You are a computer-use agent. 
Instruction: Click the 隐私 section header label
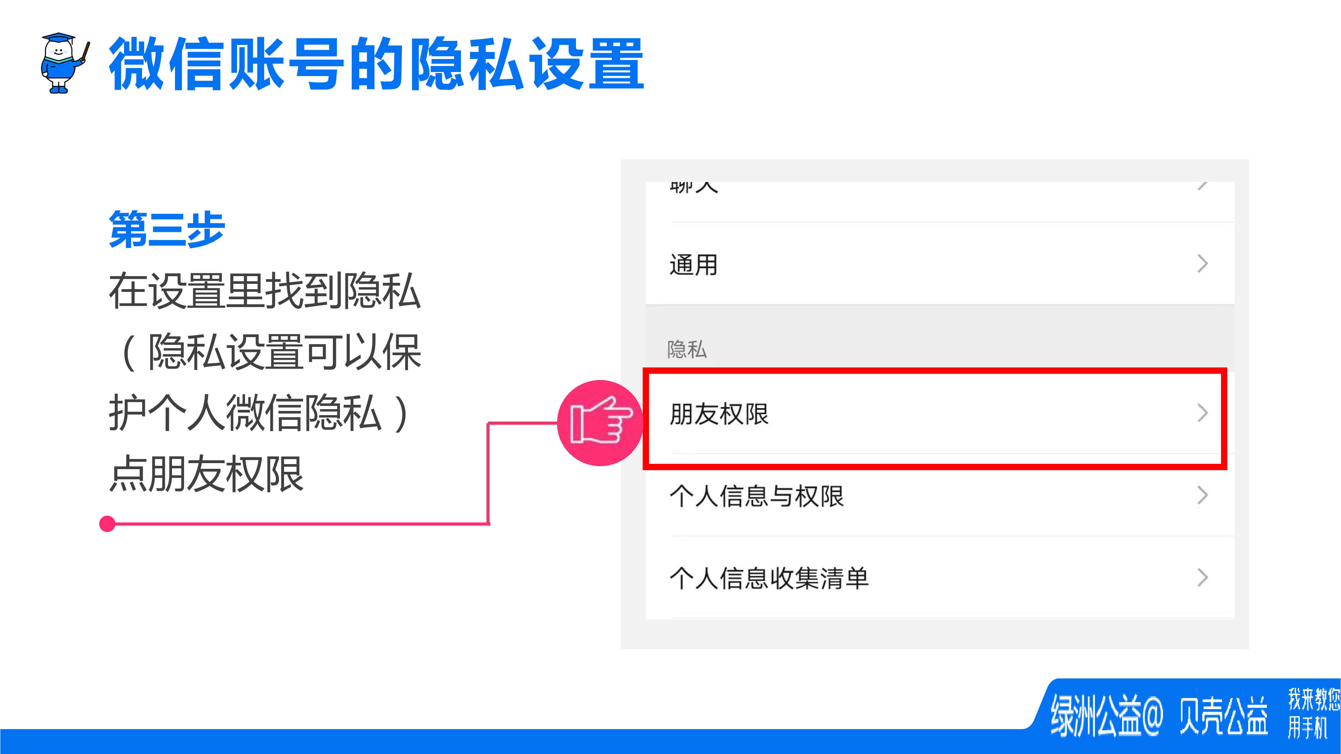(687, 349)
